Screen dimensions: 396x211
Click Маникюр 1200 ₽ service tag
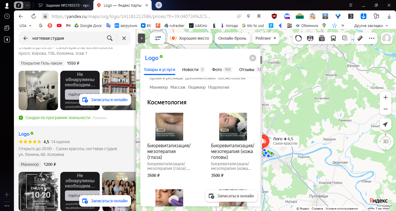click(30, 164)
